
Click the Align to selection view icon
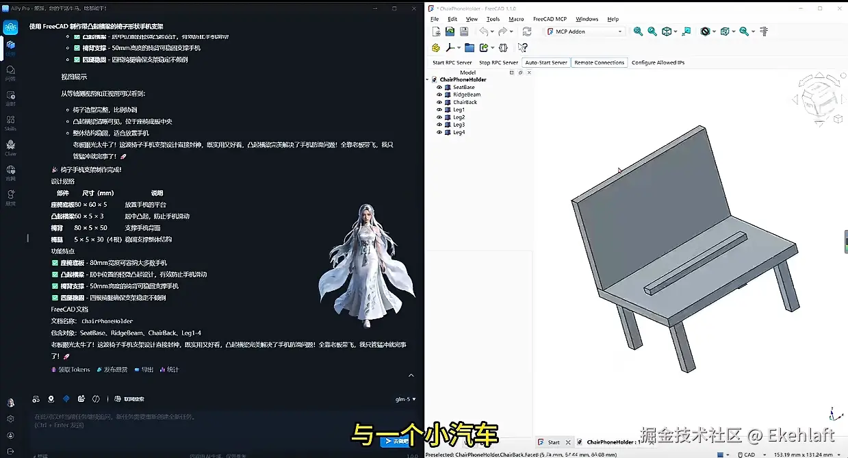(x=686, y=31)
